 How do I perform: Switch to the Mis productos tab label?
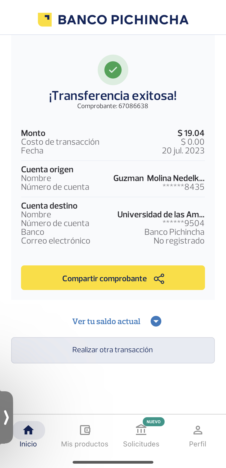(85, 444)
